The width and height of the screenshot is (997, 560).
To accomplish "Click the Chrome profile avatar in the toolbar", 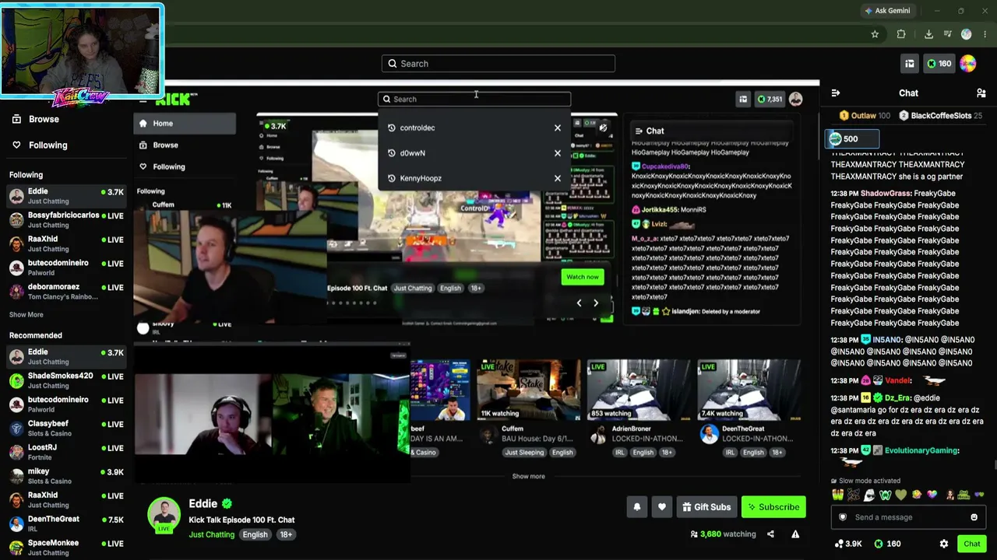I will tap(967, 34).
